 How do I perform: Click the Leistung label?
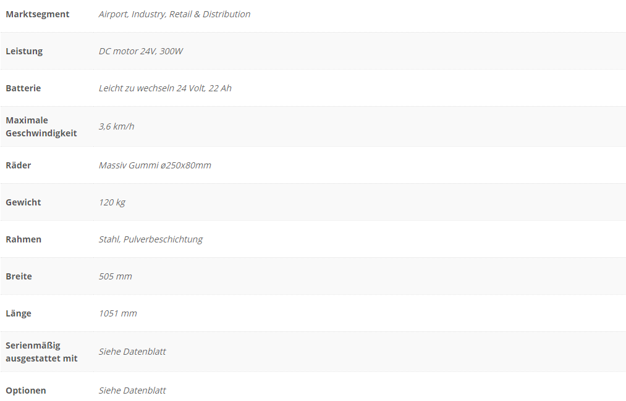coord(24,51)
